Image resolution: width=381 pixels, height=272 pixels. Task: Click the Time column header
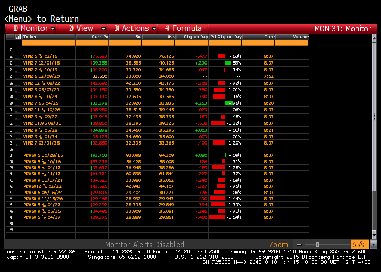(258, 37)
